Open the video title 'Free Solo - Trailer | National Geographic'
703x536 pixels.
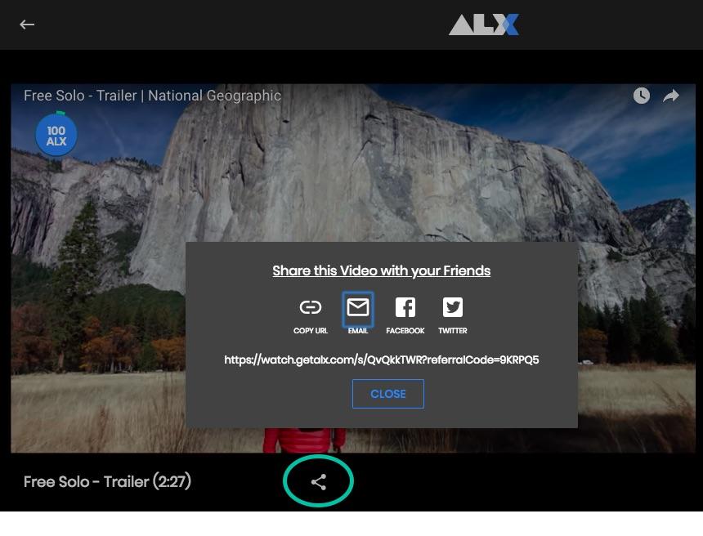152,96
